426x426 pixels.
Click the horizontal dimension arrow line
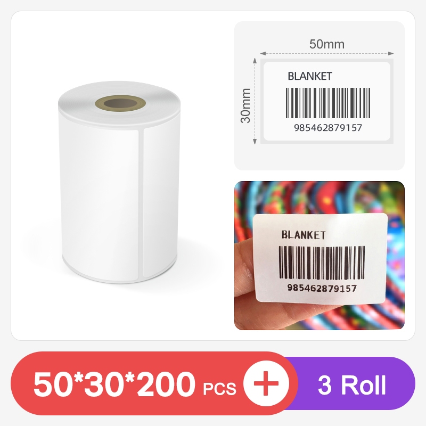click(x=327, y=54)
